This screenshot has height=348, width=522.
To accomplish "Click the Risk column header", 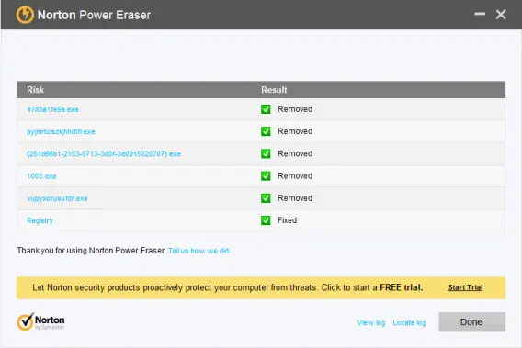I will [x=35, y=90].
